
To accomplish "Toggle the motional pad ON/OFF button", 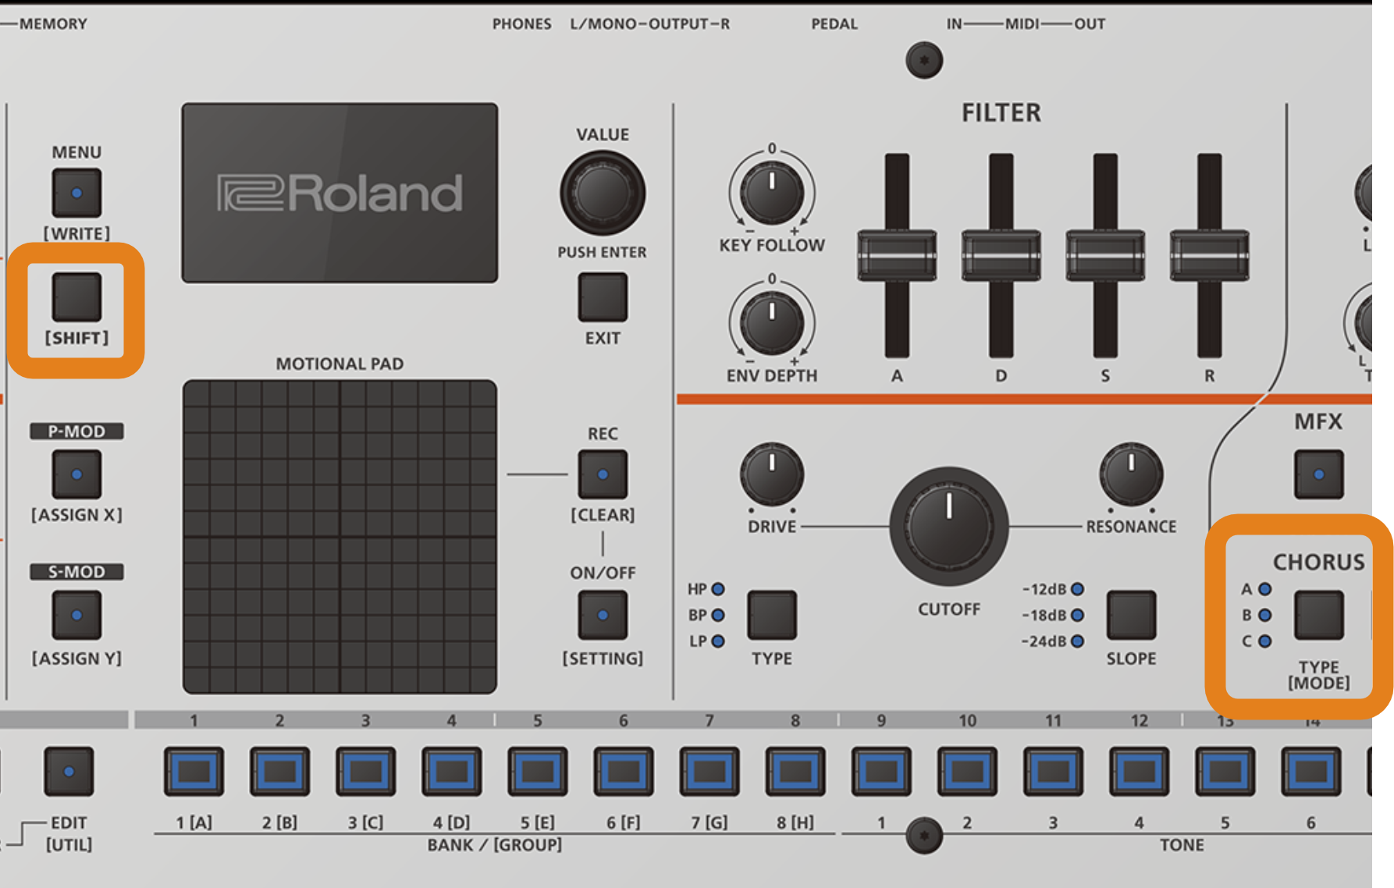I will tap(603, 615).
